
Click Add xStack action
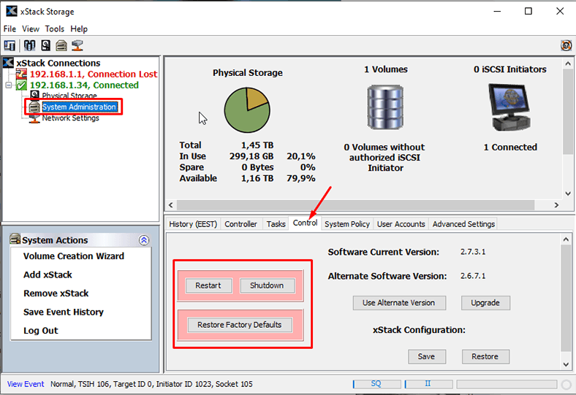pyautogui.click(x=48, y=275)
